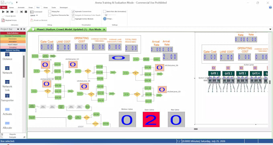Screen dimensions: 273x145
Task: Open the Command window icon
Action: pos(32,12)
